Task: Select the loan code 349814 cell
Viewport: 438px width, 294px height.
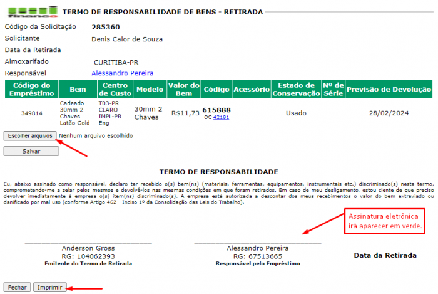Action: pyautogui.click(x=31, y=113)
